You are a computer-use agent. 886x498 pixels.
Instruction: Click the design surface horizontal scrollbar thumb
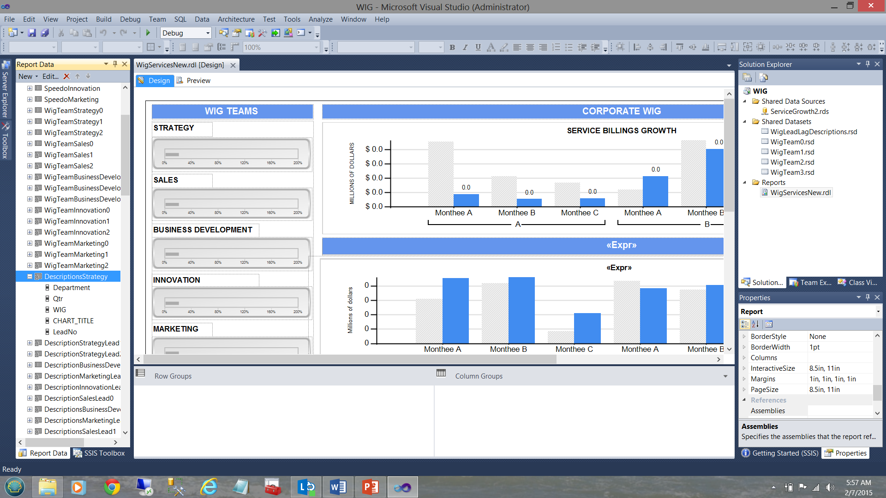click(x=350, y=360)
